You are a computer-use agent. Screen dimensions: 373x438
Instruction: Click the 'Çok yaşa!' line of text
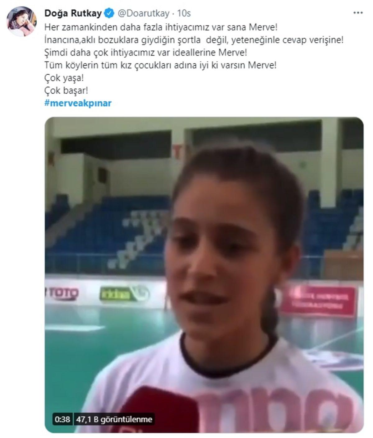64,78
